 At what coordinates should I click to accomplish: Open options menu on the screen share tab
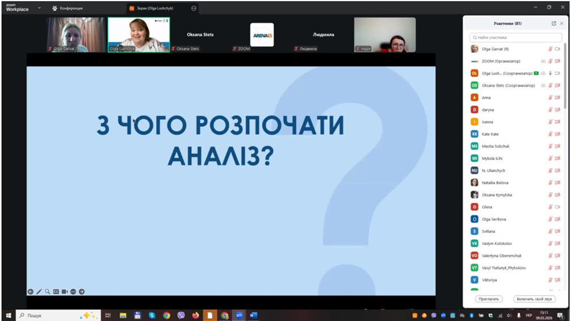(194, 9)
